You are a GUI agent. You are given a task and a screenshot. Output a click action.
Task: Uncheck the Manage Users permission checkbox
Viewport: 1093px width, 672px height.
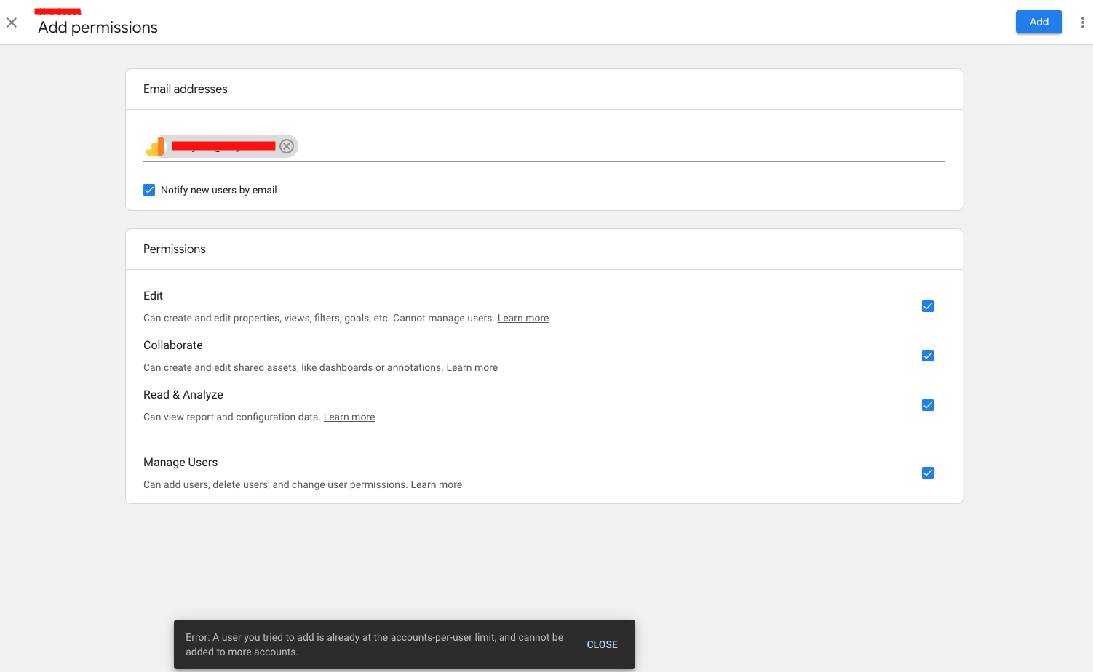coord(928,473)
